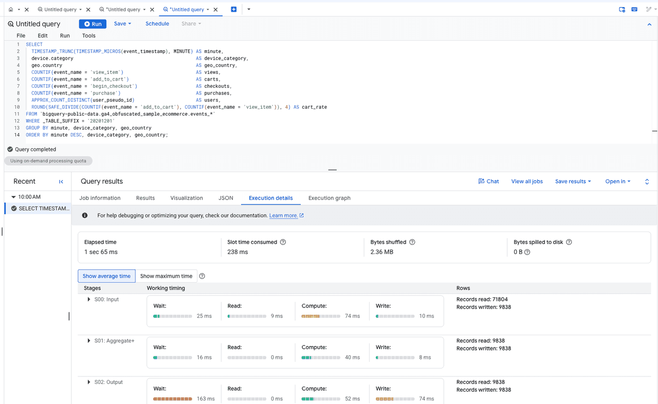Select the SELECT TIMESTAM... recent job
The width and height of the screenshot is (658, 404).
click(39, 208)
